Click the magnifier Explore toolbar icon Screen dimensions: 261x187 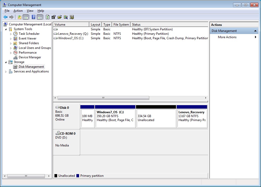coord(66,17)
